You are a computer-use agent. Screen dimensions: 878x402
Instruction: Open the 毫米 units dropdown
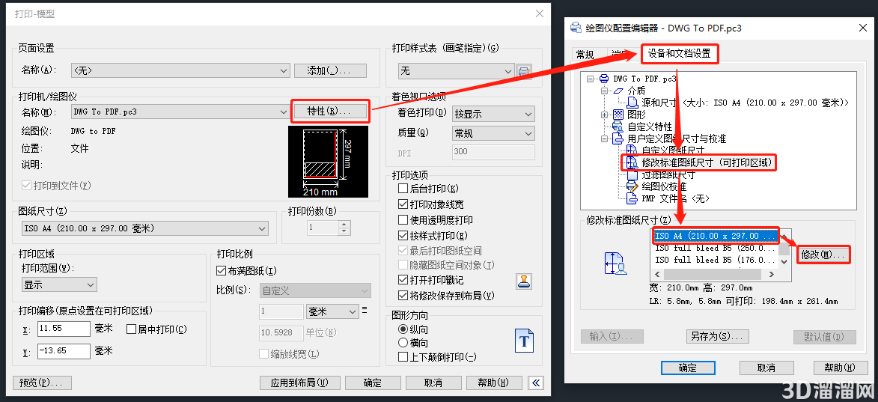[332, 311]
